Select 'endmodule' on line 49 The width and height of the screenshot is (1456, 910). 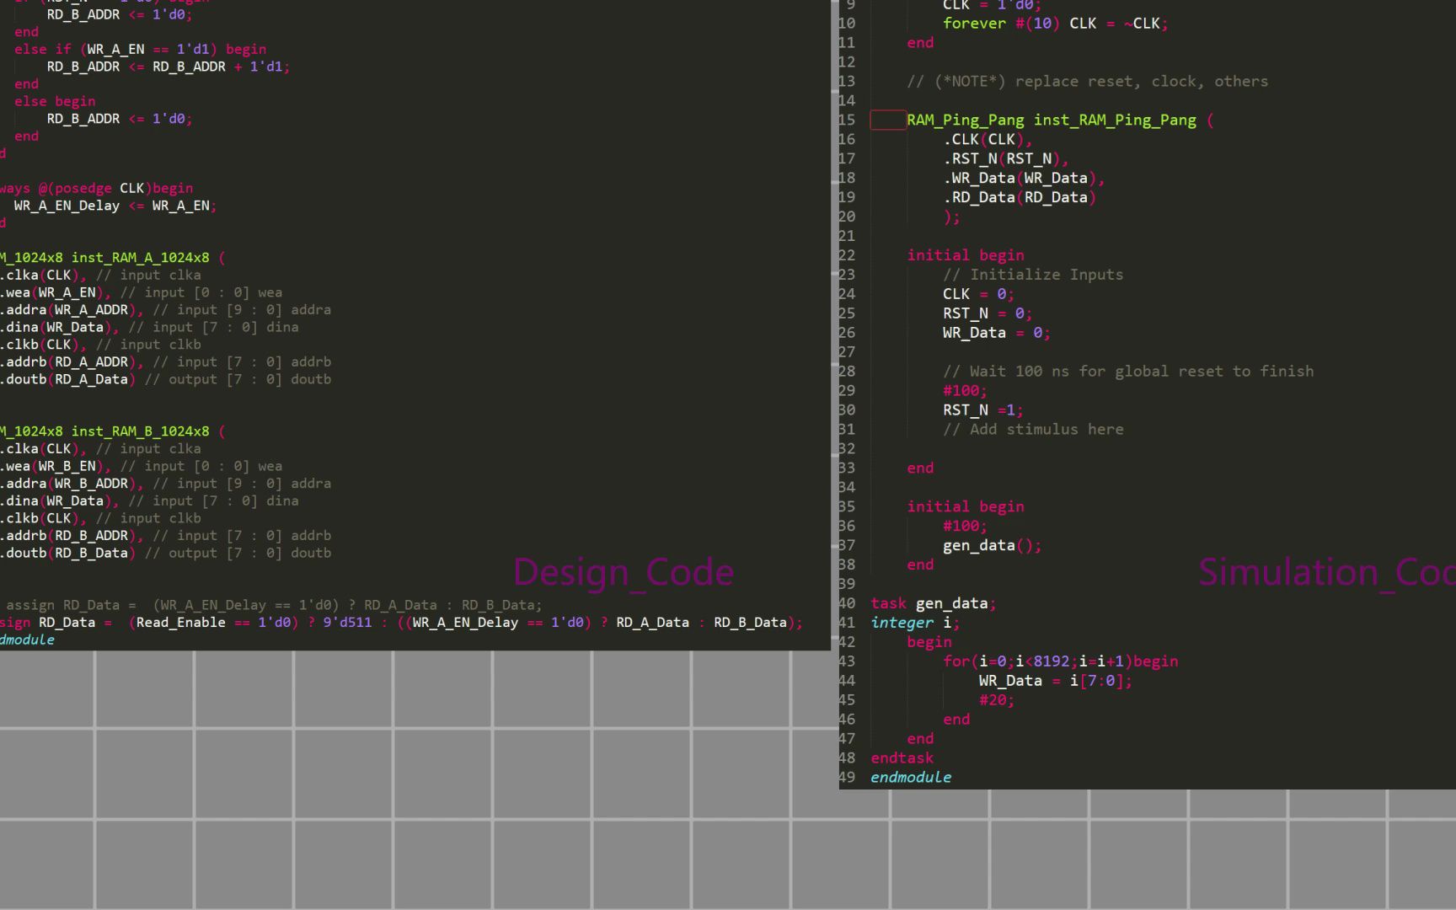(x=911, y=778)
